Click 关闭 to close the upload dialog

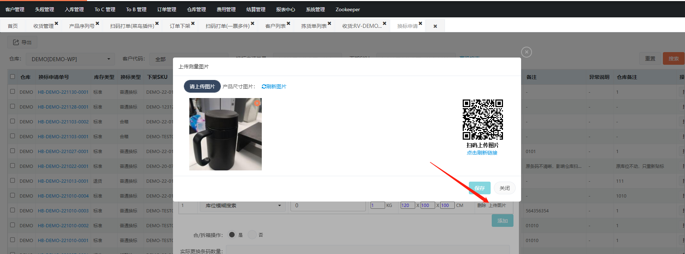click(x=504, y=188)
